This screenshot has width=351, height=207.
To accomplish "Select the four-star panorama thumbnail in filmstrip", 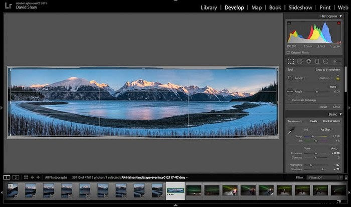I will click(175, 191).
